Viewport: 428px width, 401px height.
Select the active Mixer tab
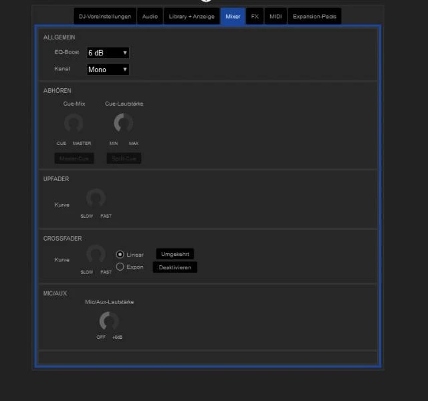(x=232, y=16)
